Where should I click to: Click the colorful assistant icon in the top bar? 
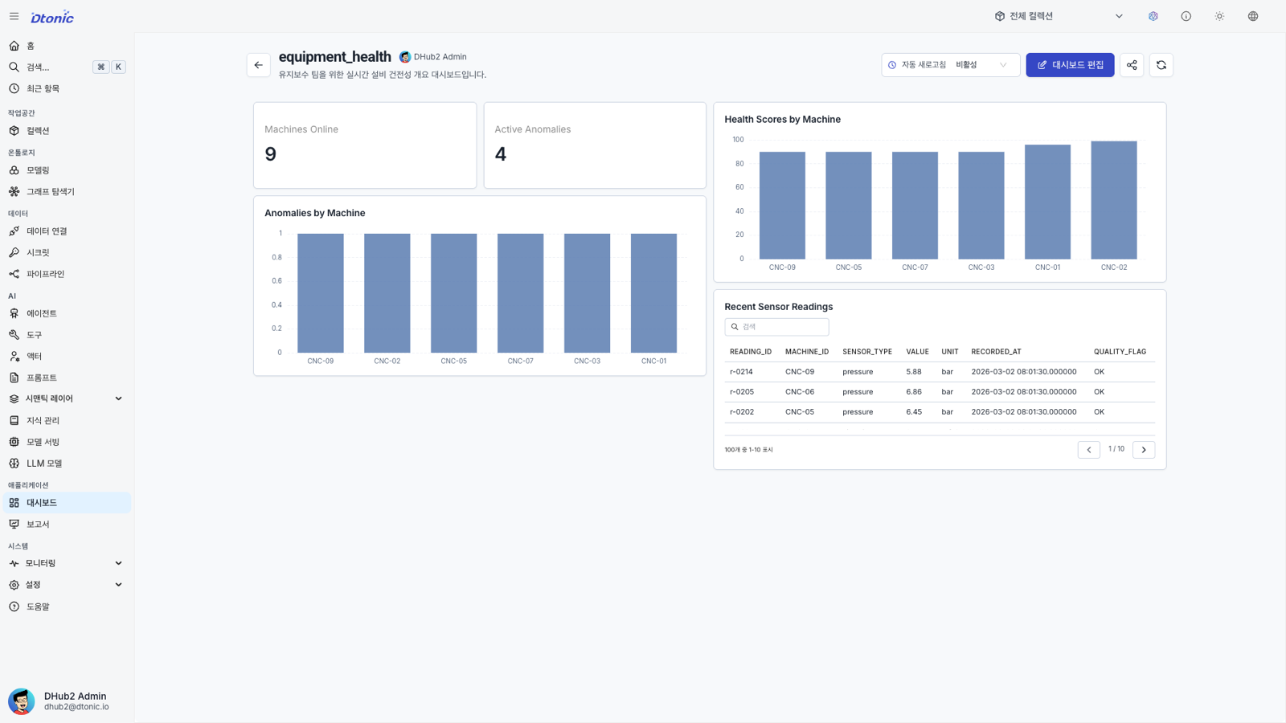coord(1153,16)
